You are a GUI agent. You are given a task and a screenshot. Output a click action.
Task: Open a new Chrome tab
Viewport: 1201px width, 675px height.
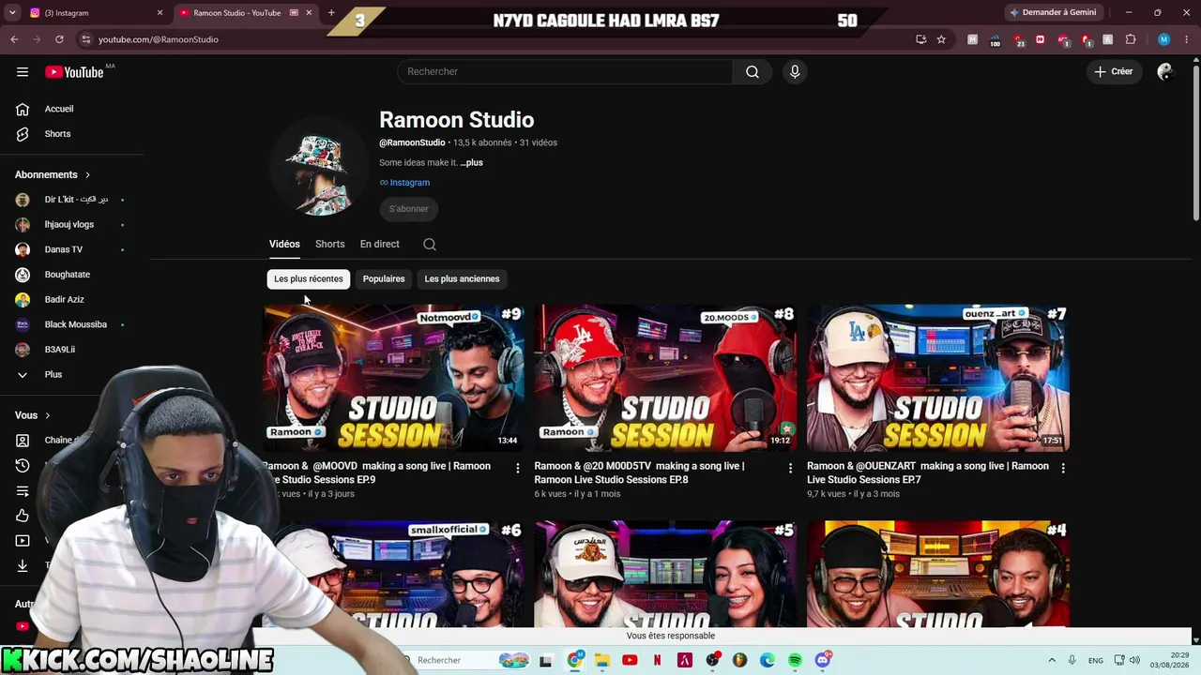[331, 13]
